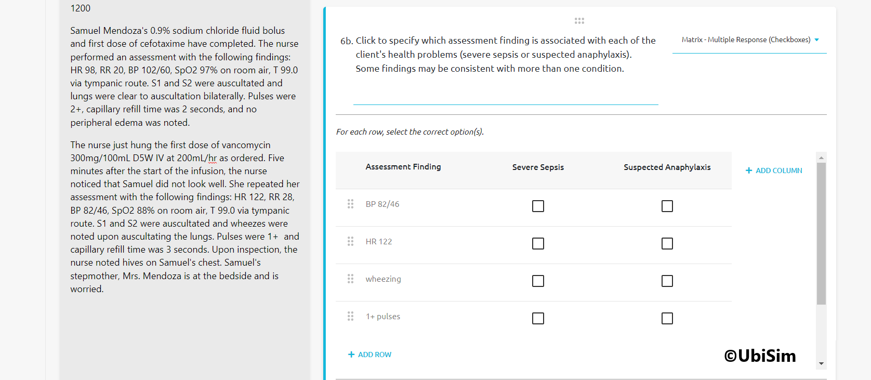Click the scrollbar down arrow icon

click(821, 363)
